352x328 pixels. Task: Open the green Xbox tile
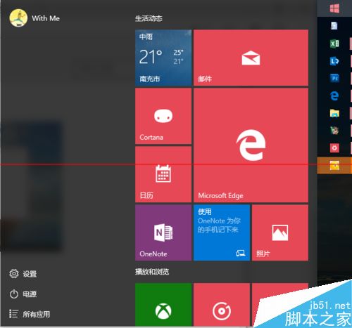[163, 305]
